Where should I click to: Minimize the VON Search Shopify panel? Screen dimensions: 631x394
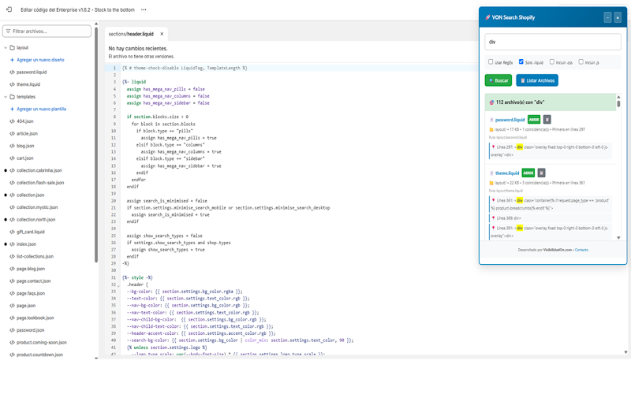click(x=607, y=17)
